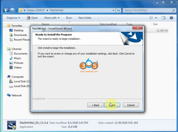Click the Videos filmstrip icon
178x132 pixels.
pyautogui.click(x=11, y=67)
